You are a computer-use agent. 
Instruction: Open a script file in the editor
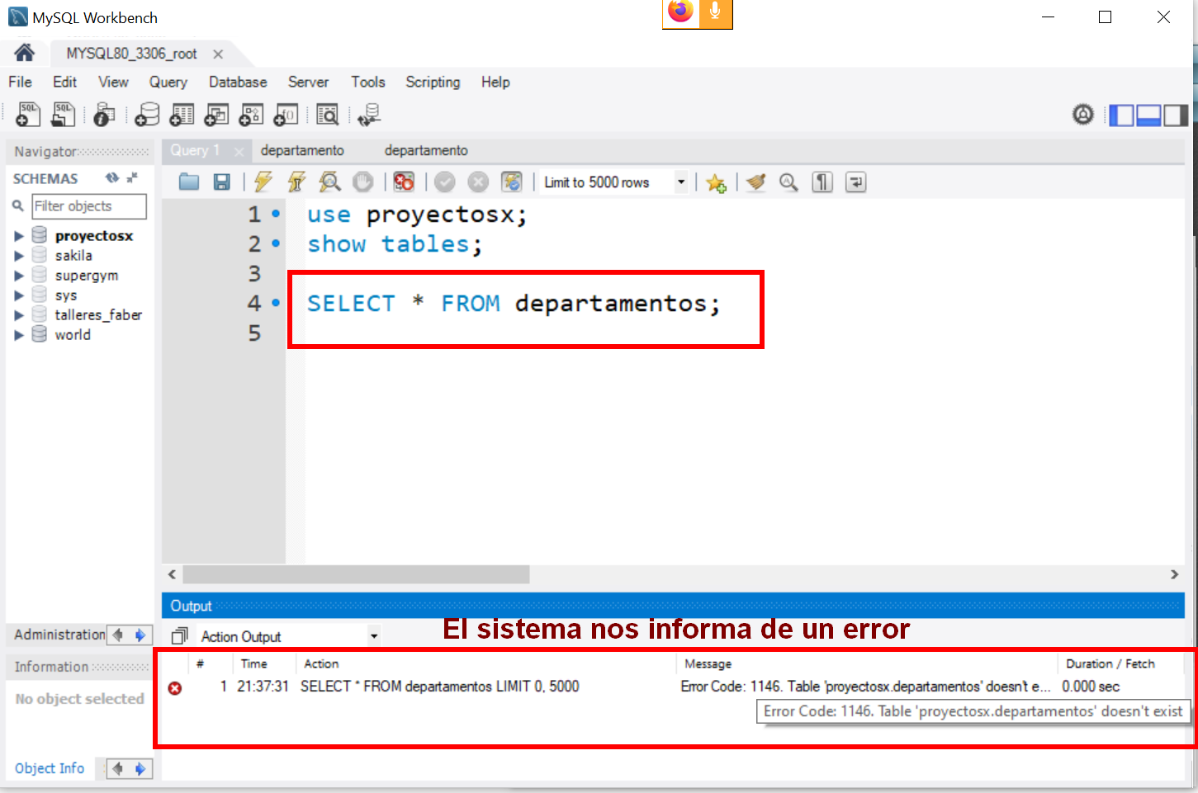click(189, 182)
